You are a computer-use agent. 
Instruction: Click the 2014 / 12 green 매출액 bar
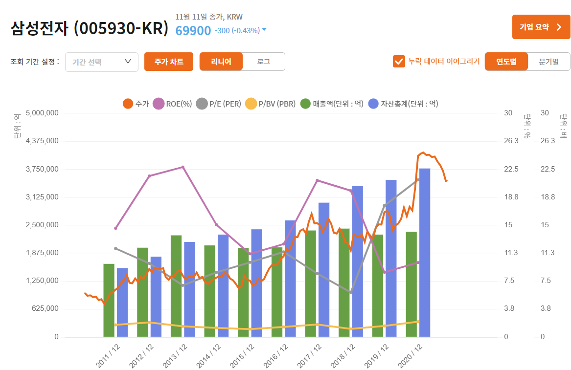pyautogui.click(x=210, y=291)
